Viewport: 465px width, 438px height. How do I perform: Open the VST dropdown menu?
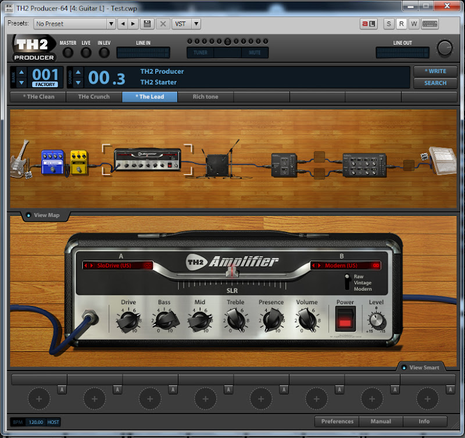pos(186,24)
